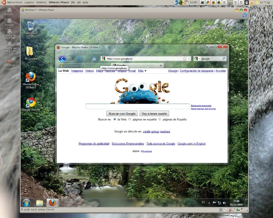Open the Privacidad link
The image size is (273, 218).
click(147, 151)
